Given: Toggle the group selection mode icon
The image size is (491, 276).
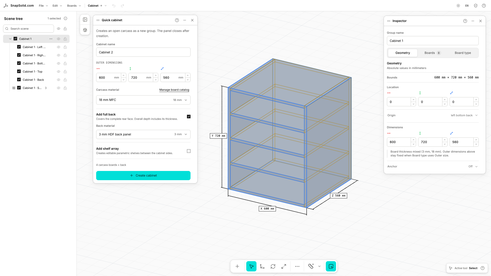Looking at the screenshot, I should click(x=331, y=267).
